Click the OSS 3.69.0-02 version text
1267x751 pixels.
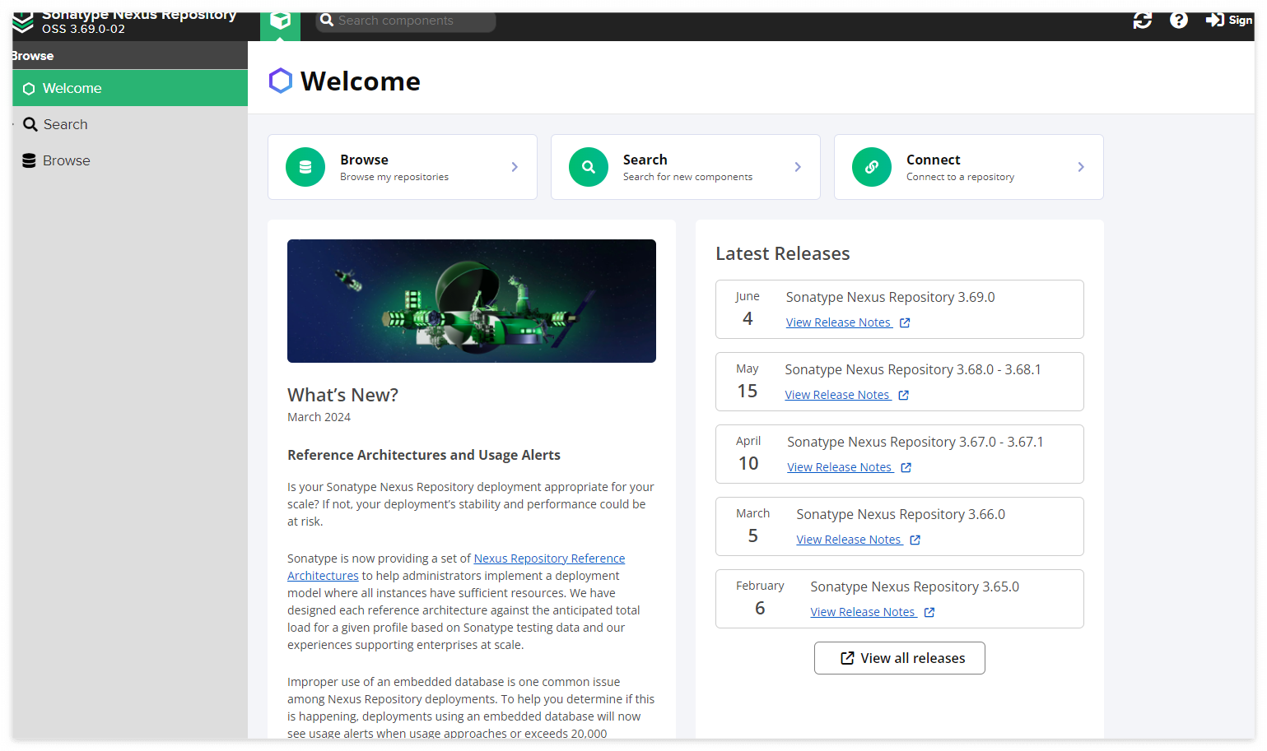pyautogui.click(x=84, y=29)
